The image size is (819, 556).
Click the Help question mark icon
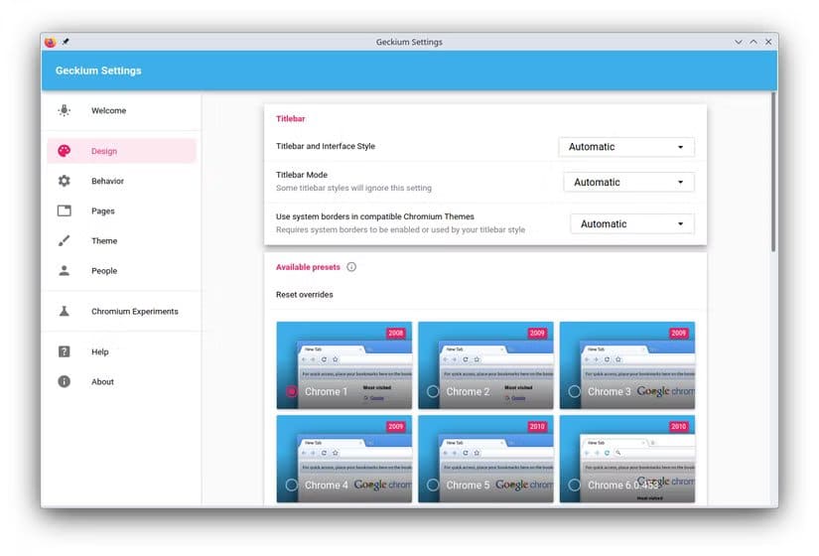65,351
